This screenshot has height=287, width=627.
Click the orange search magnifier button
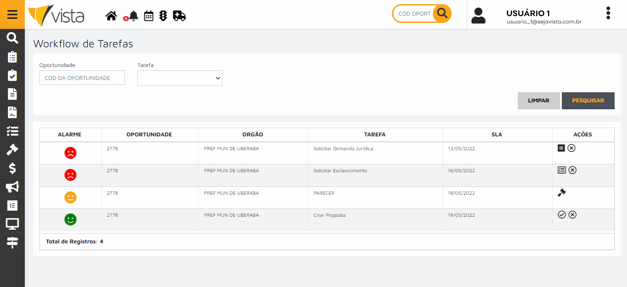442,13
